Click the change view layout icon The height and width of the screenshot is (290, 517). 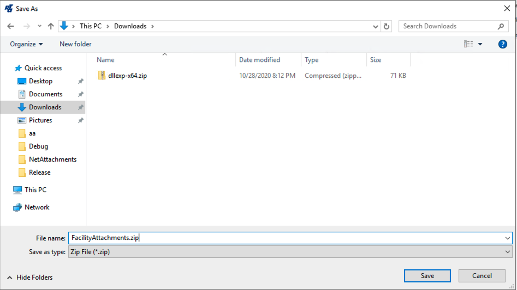pyautogui.click(x=468, y=44)
